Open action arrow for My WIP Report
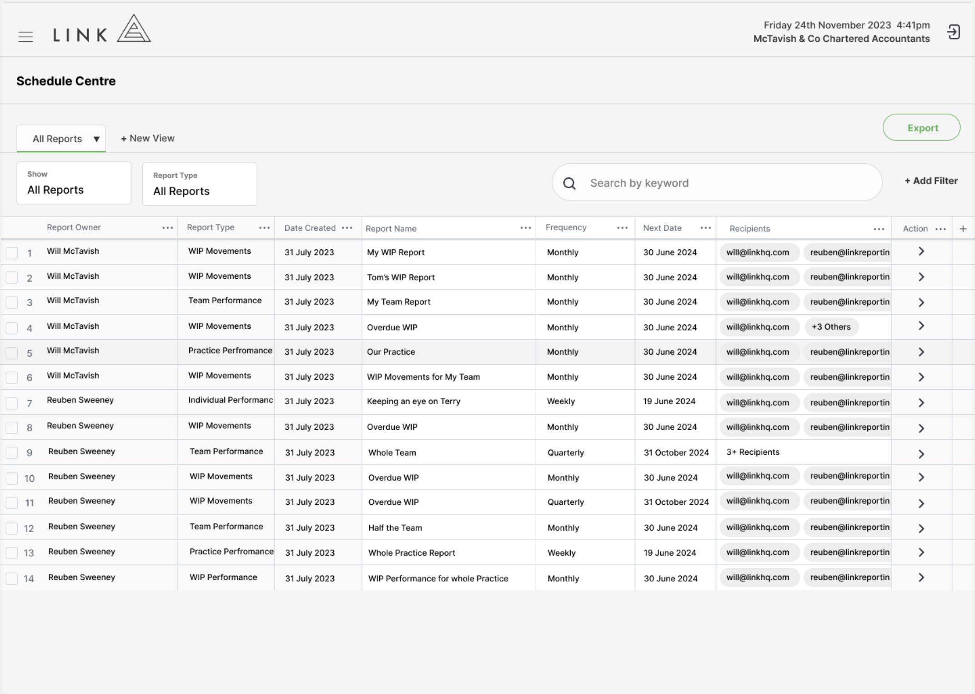Image resolution: width=975 pixels, height=694 pixels. pos(921,251)
